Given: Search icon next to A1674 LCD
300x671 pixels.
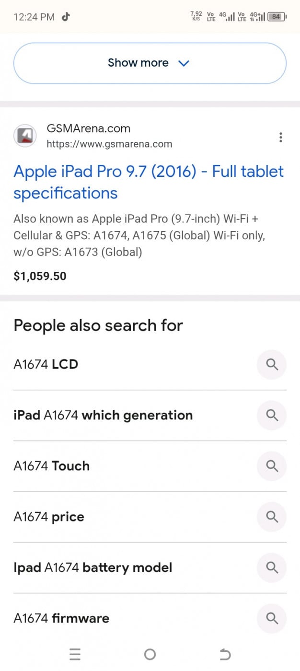Looking at the screenshot, I should tap(272, 365).
